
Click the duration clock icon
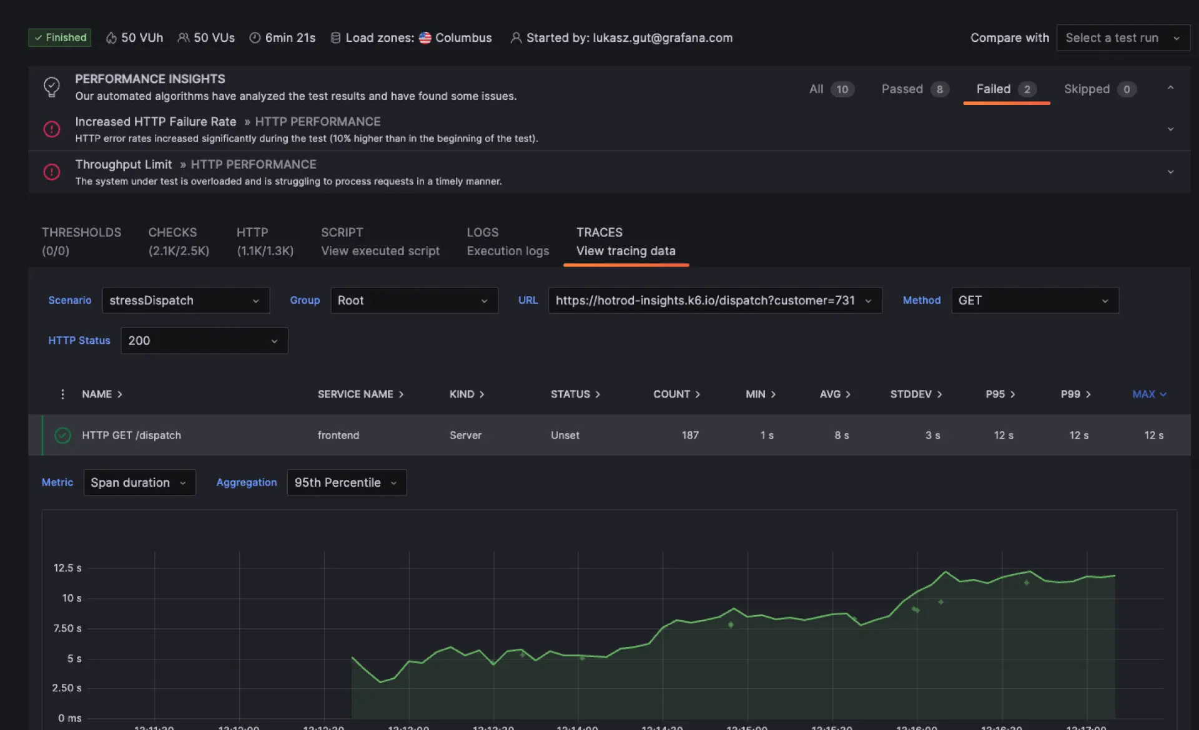point(255,38)
